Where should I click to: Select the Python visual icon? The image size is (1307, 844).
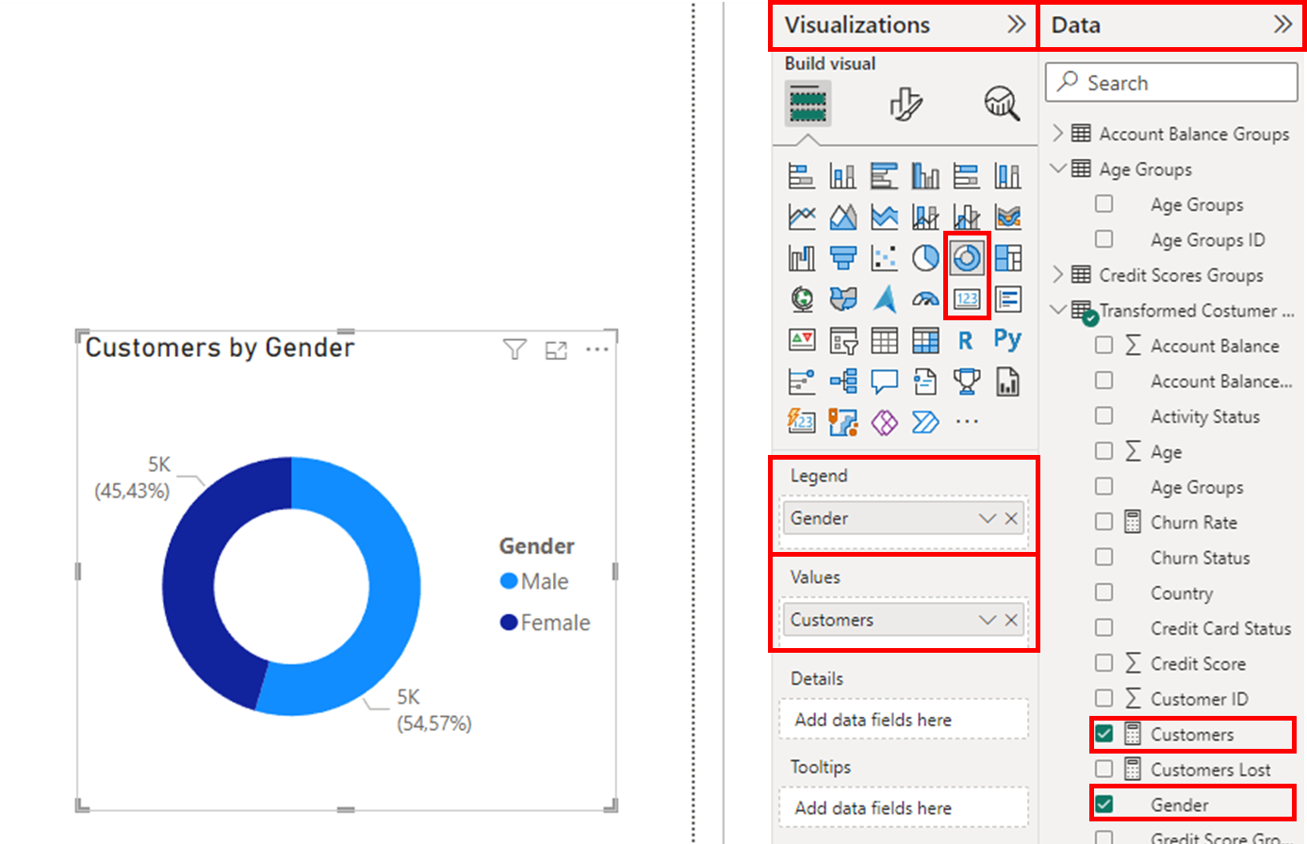coord(1007,339)
